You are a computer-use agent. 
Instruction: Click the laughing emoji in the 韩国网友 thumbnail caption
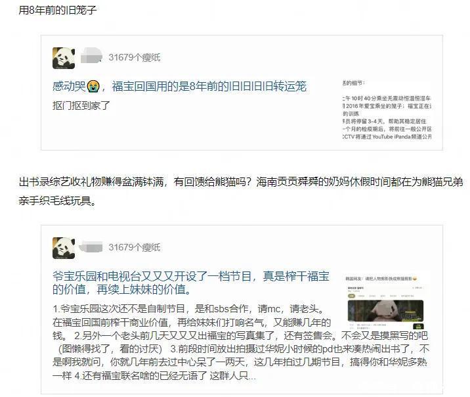click(x=415, y=279)
